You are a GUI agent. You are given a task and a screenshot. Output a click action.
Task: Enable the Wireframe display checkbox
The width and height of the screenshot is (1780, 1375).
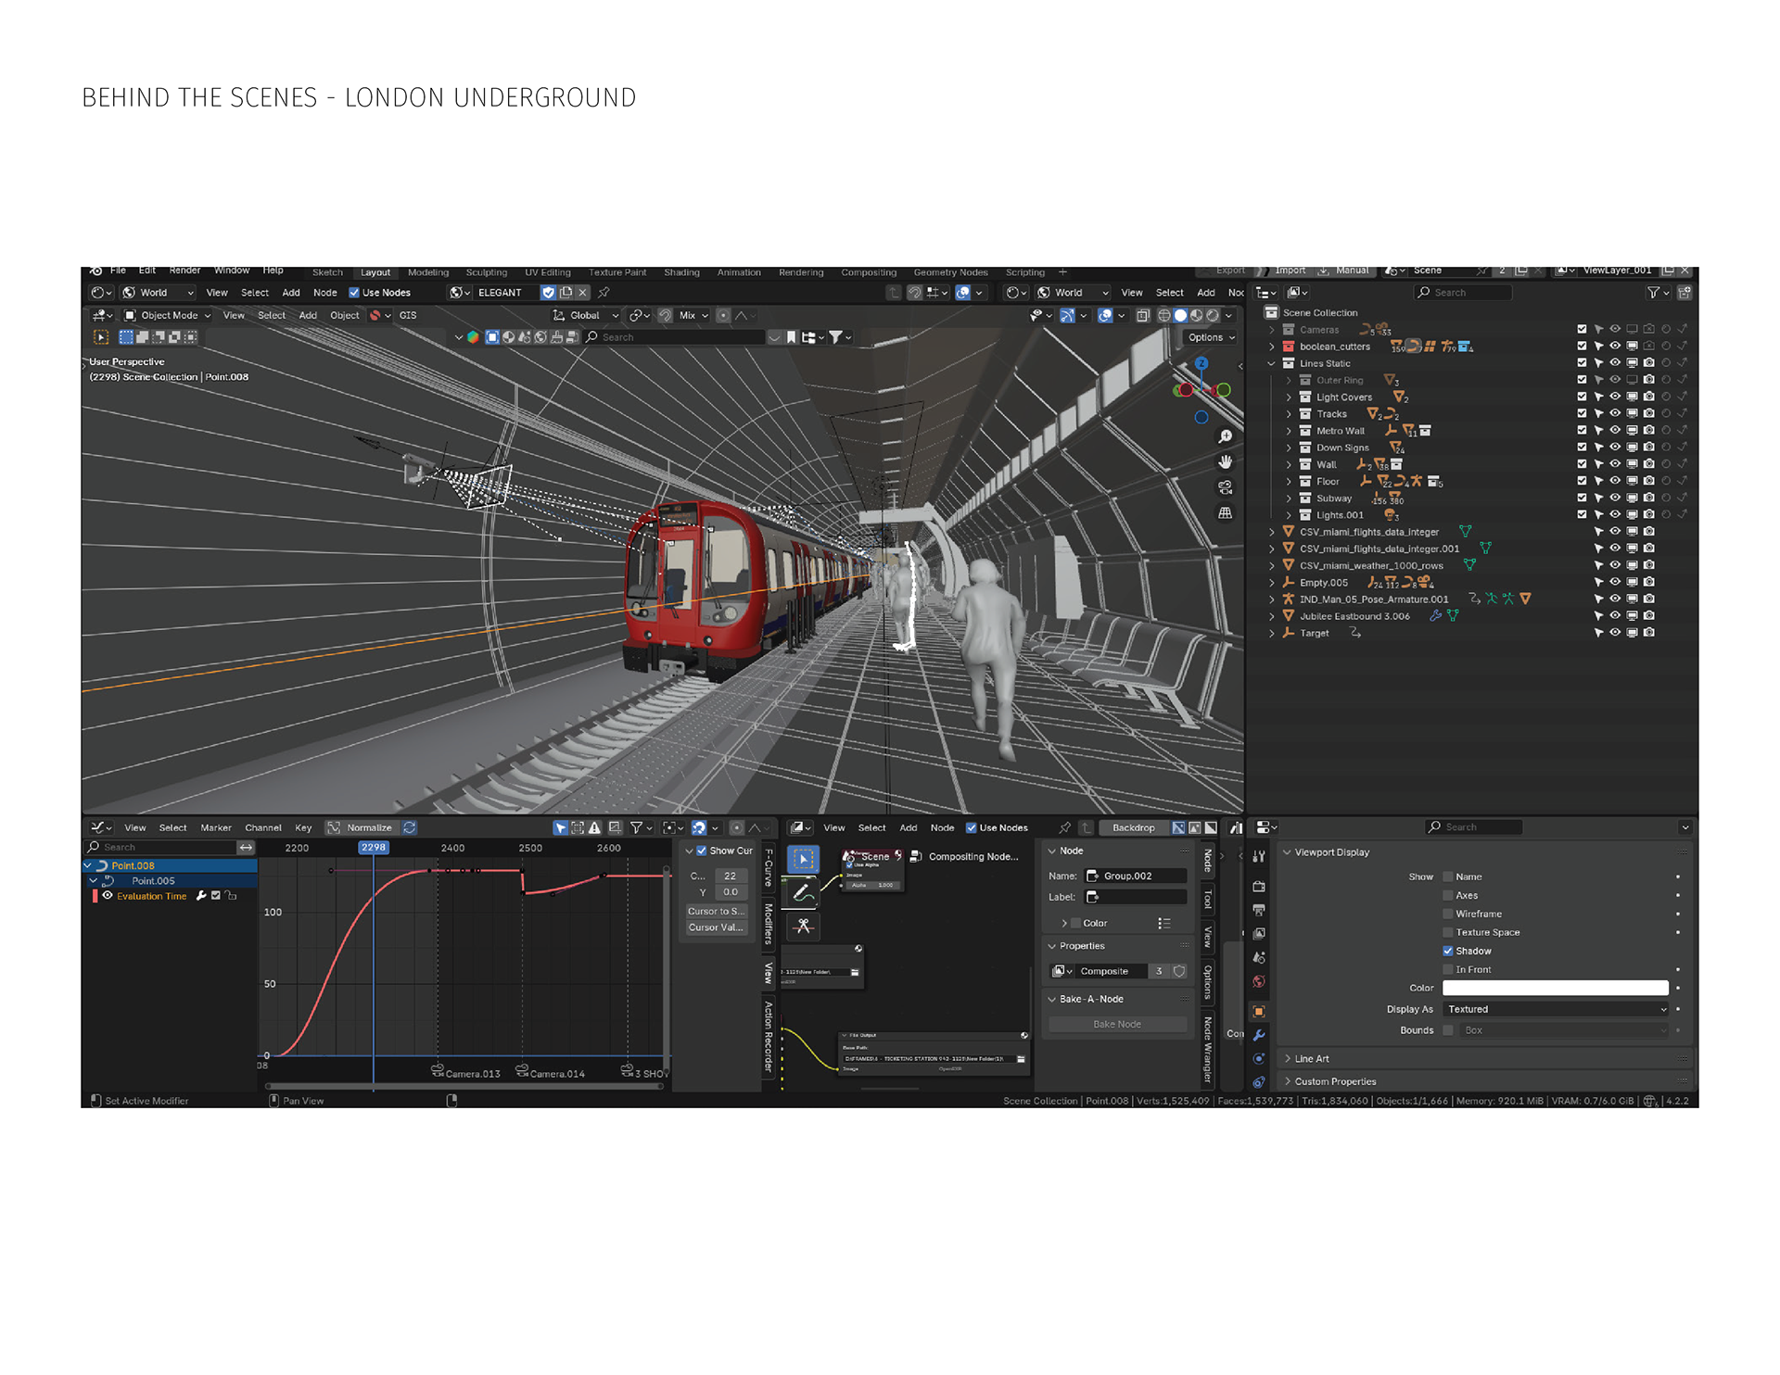(1448, 914)
